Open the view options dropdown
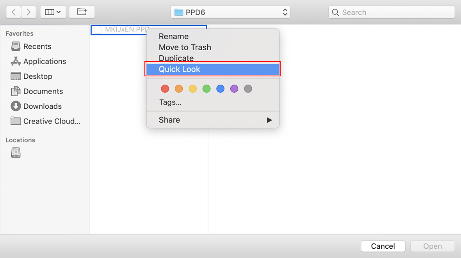Image resolution: width=461 pixels, height=258 pixels. [x=53, y=12]
